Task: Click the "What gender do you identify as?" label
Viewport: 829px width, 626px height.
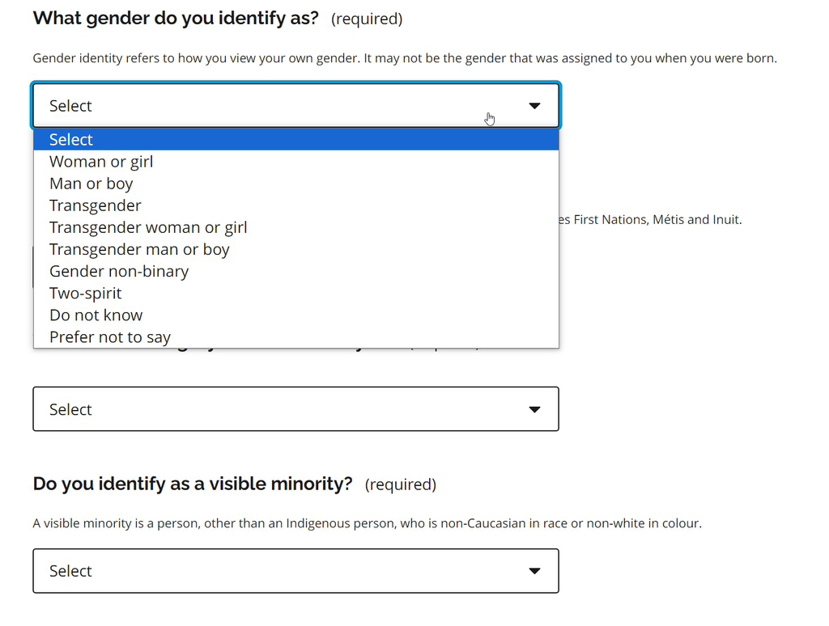Action: (x=176, y=18)
